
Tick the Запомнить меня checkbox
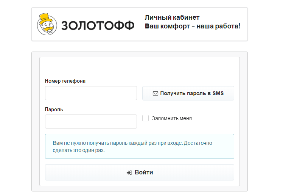[145, 118]
